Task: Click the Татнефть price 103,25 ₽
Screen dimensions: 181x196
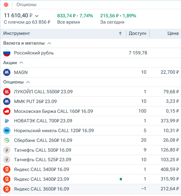Action: pyautogui.click(x=170, y=160)
